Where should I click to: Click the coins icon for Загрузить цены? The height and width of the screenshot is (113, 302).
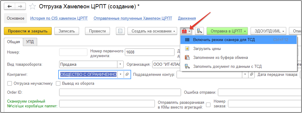187,48
